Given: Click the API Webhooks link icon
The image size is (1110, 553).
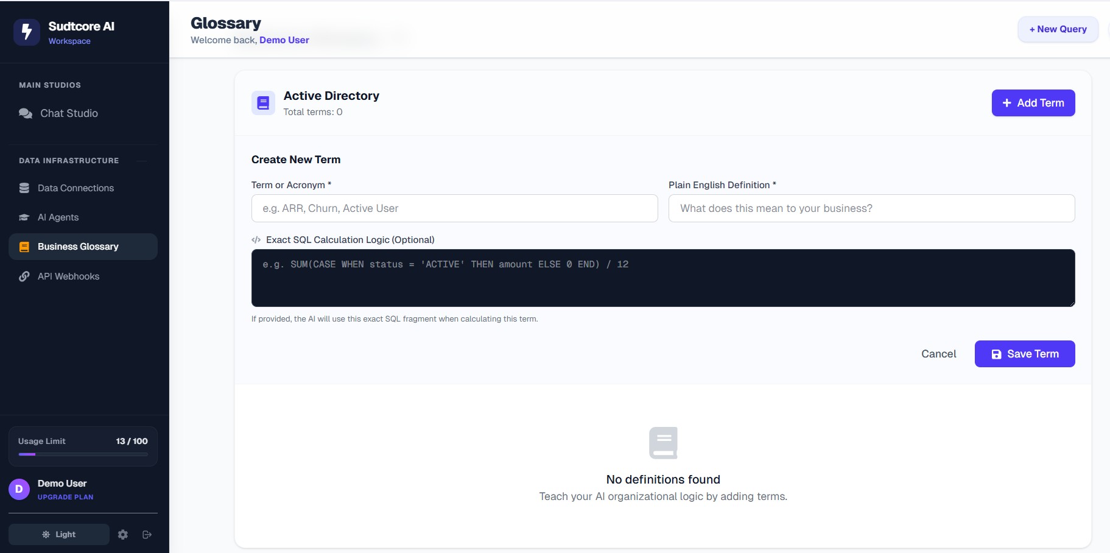Looking at the screenshot, I should pyautogui.click(x=24, y=276).
